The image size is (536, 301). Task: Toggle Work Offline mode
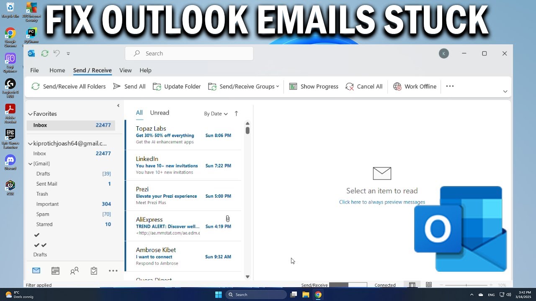[415, 87]
